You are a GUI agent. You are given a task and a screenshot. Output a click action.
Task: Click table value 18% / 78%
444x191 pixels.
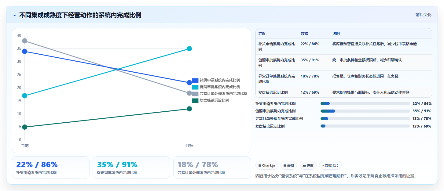tap(310, 76)
